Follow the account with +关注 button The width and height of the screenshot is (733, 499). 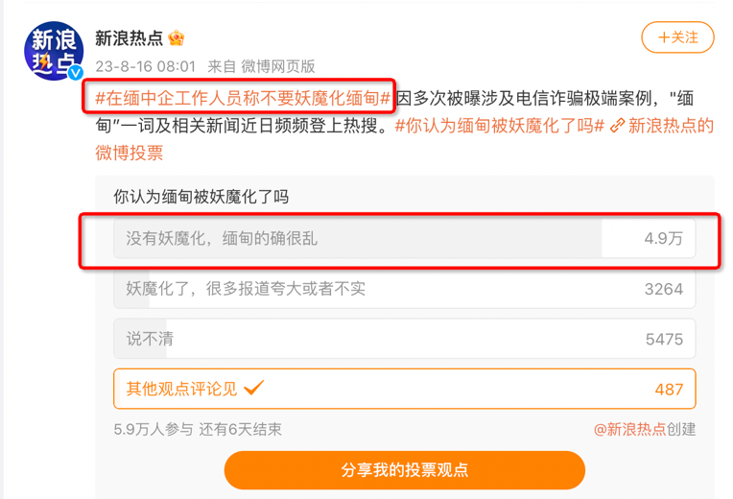(x=677, y=37)
